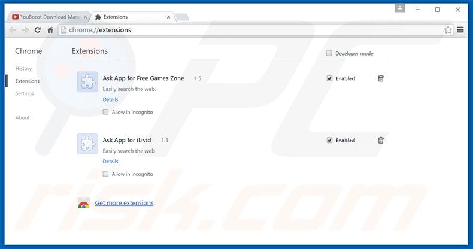Remove Ask App for Free Games Zone via trash icon
473x249 pixels.
(x=381, y=78)
